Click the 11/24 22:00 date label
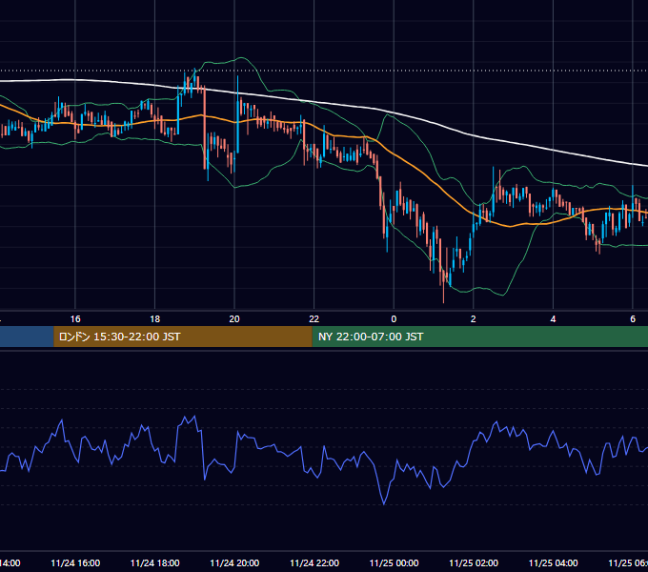Image resolution: width=648 pixels, height=572 pixels. (x=314, y=563)
